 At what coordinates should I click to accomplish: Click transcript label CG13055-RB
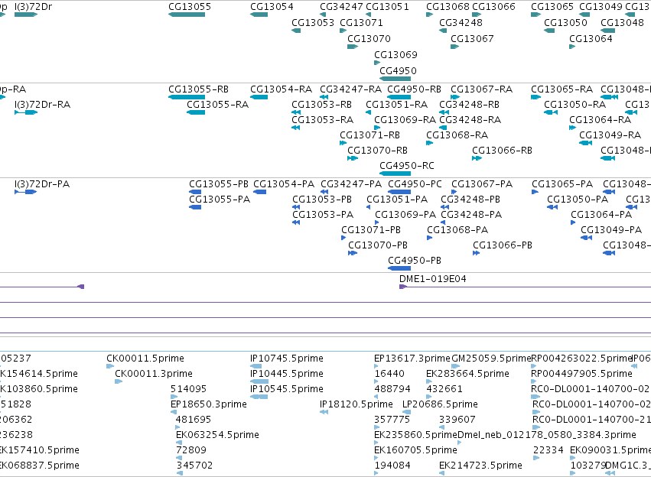click(x=198, y=89)
